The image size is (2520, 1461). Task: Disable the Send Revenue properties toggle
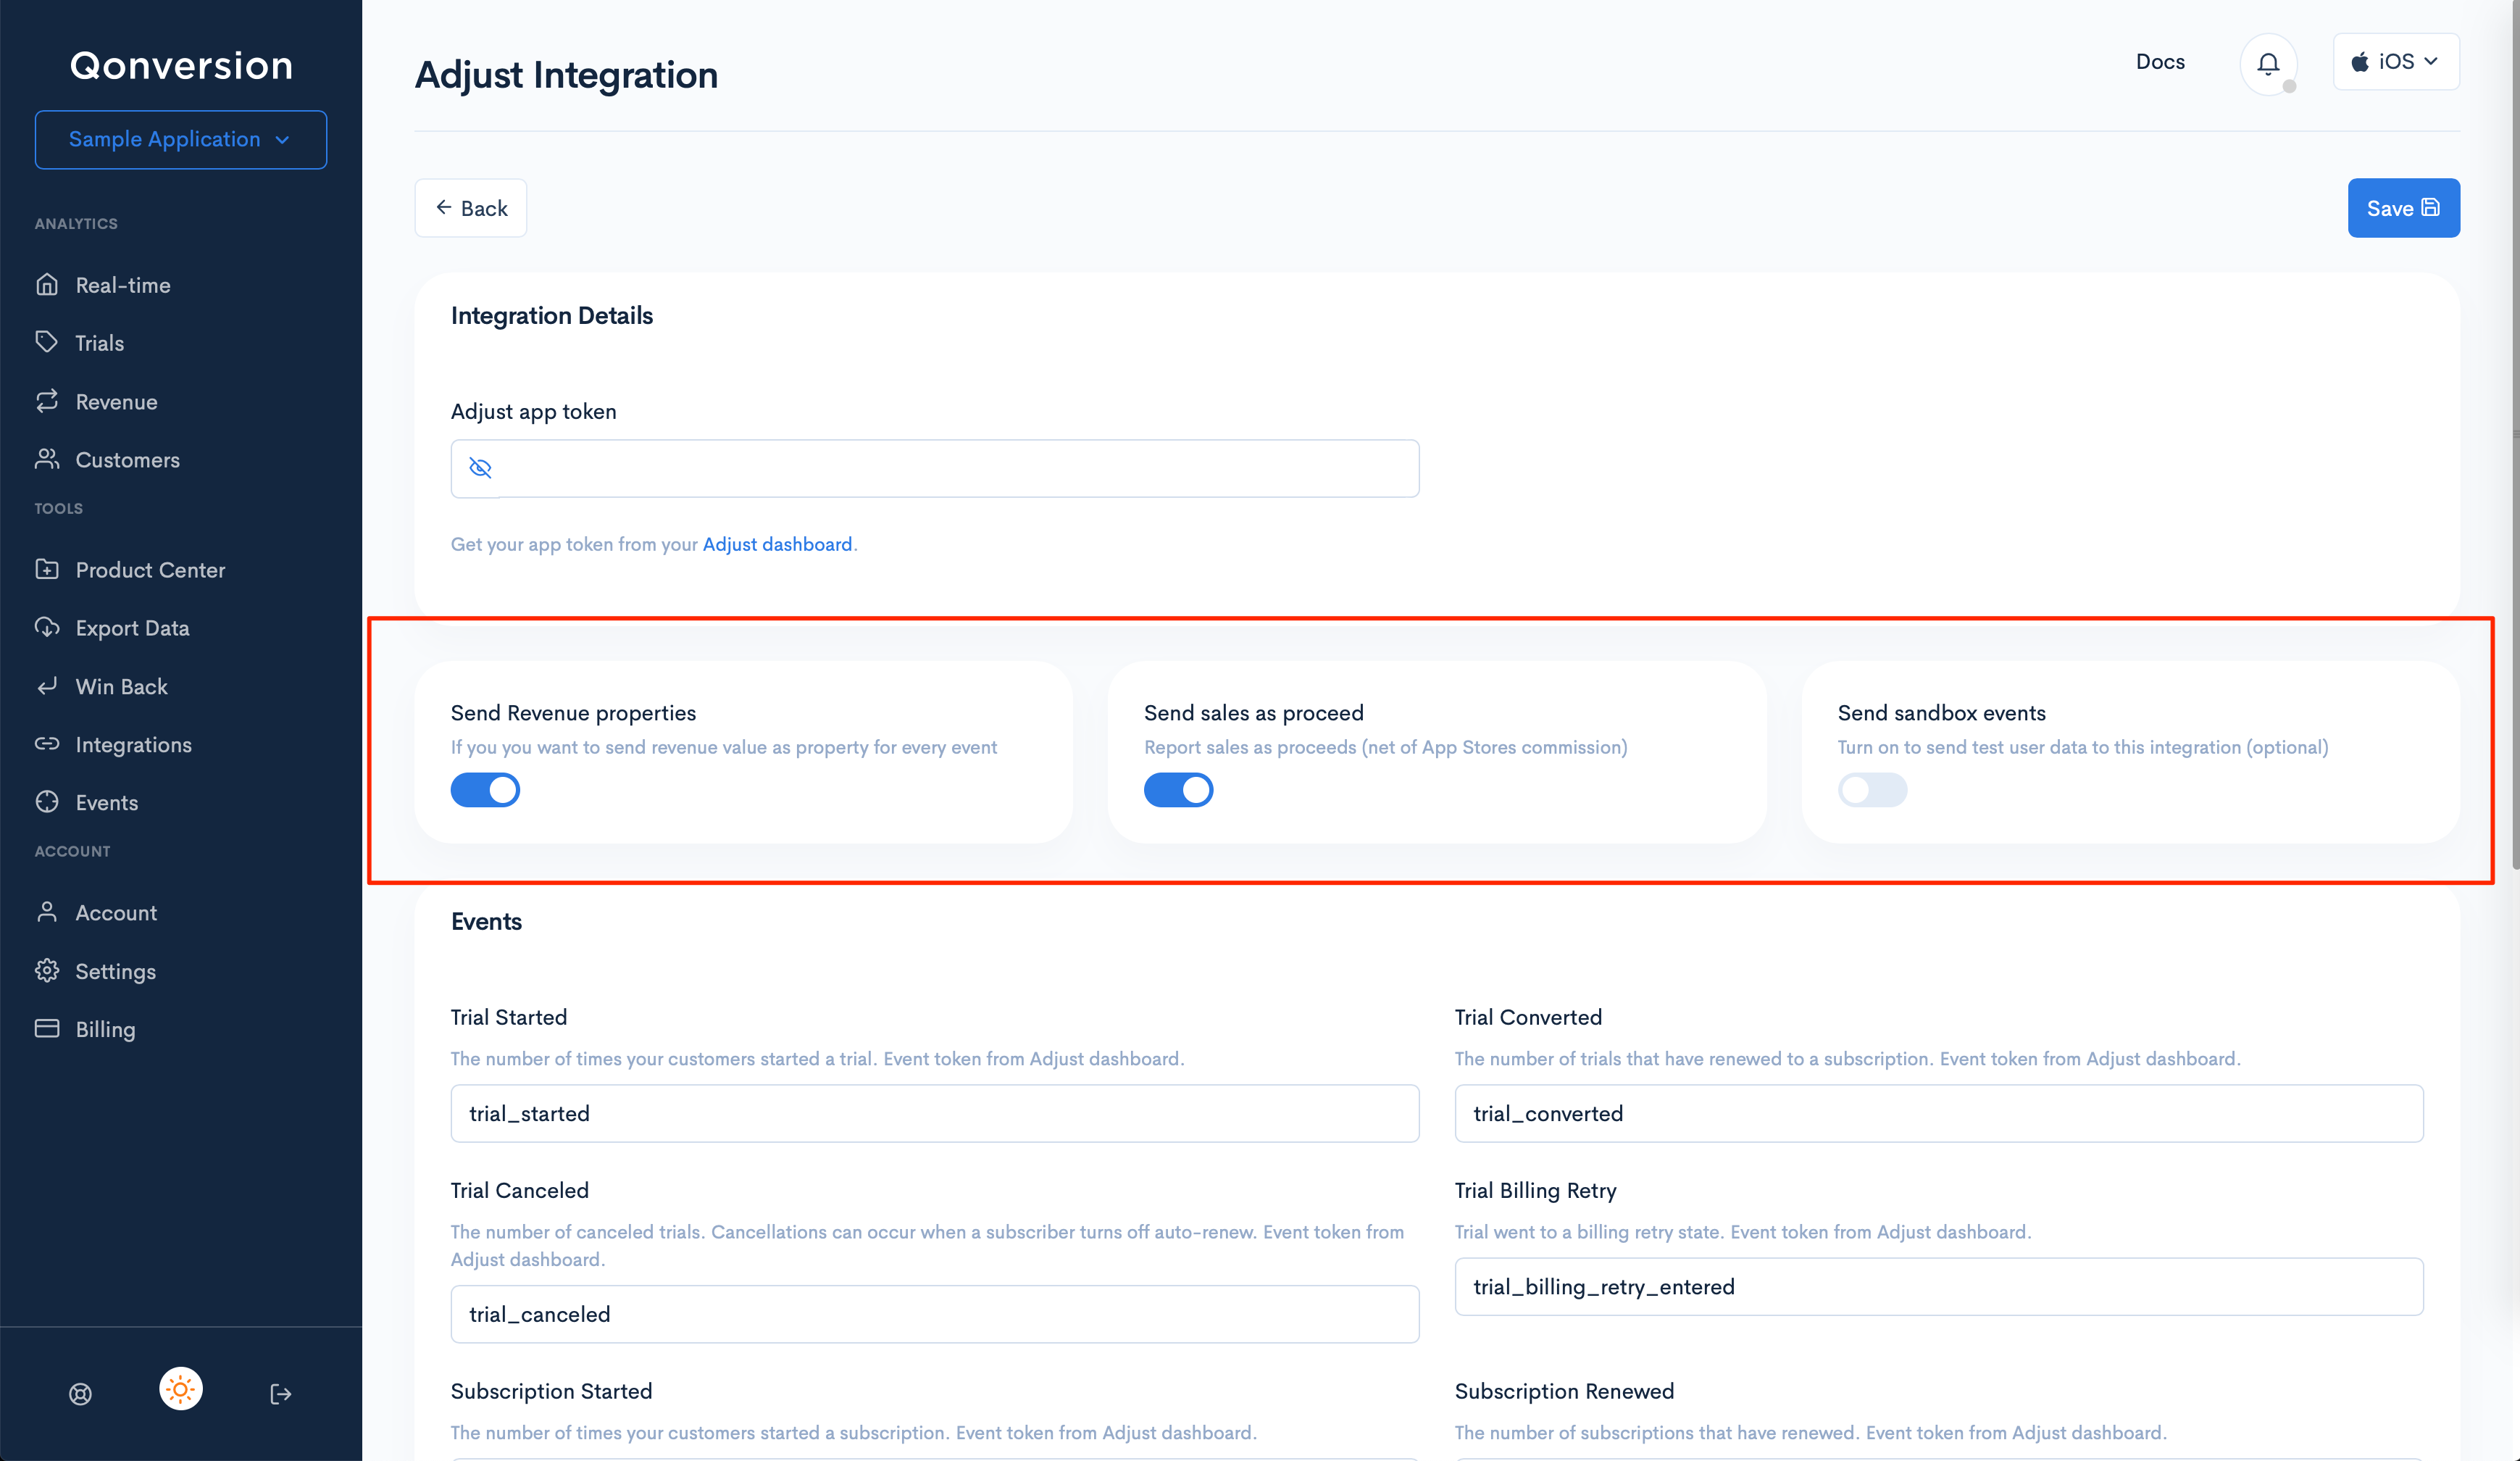(485, 790)
